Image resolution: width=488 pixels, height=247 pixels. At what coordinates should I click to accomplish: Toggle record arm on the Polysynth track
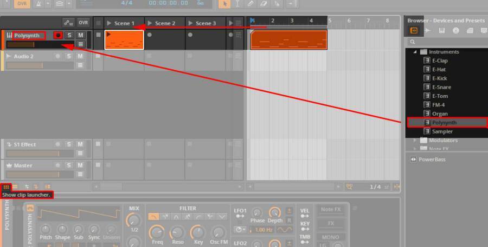point(58,35)
